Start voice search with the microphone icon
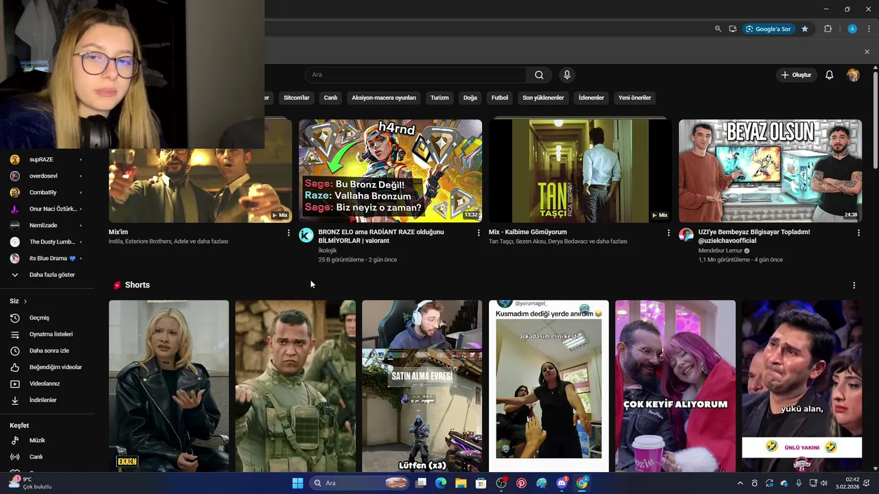Screen dimensions: 879x494 pos(567,75)
